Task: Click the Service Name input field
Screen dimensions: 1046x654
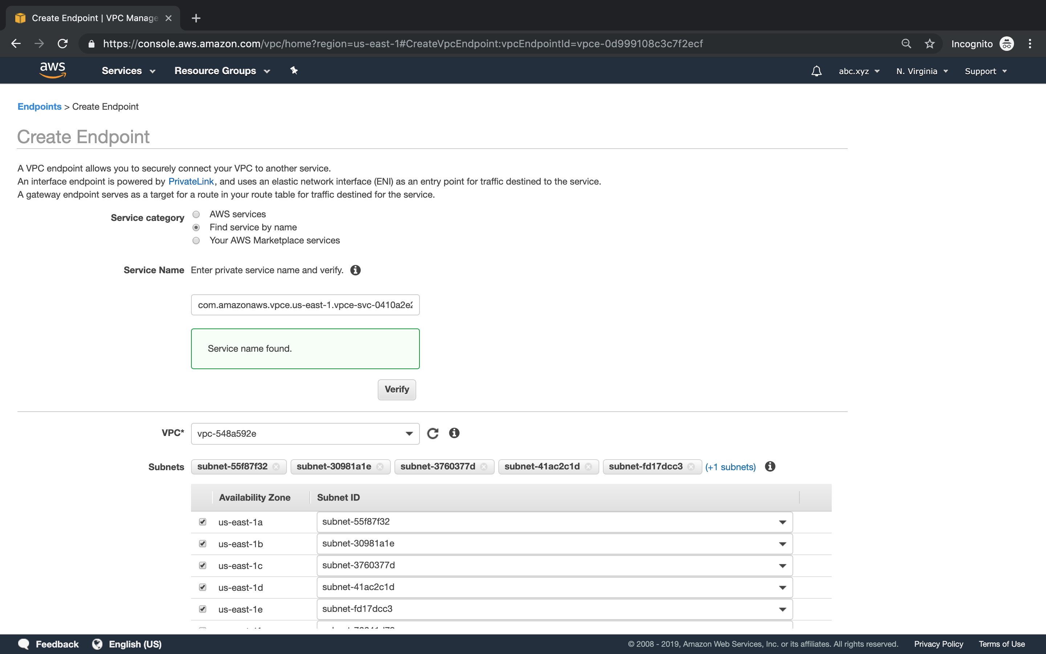Action: [305, 304]
